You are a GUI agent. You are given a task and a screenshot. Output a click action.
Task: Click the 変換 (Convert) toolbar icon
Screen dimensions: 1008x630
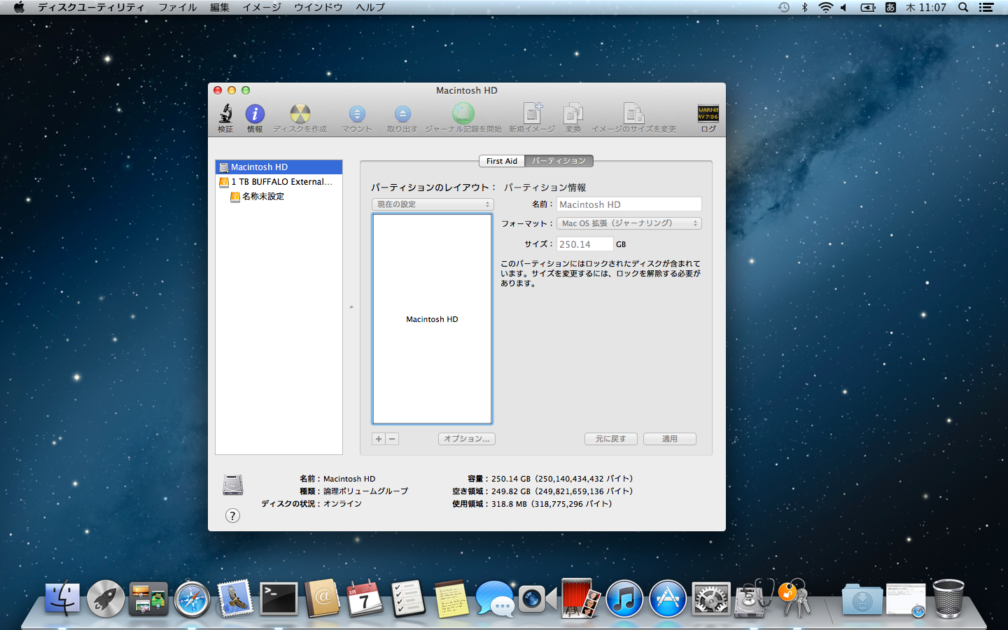click(573, 114)
